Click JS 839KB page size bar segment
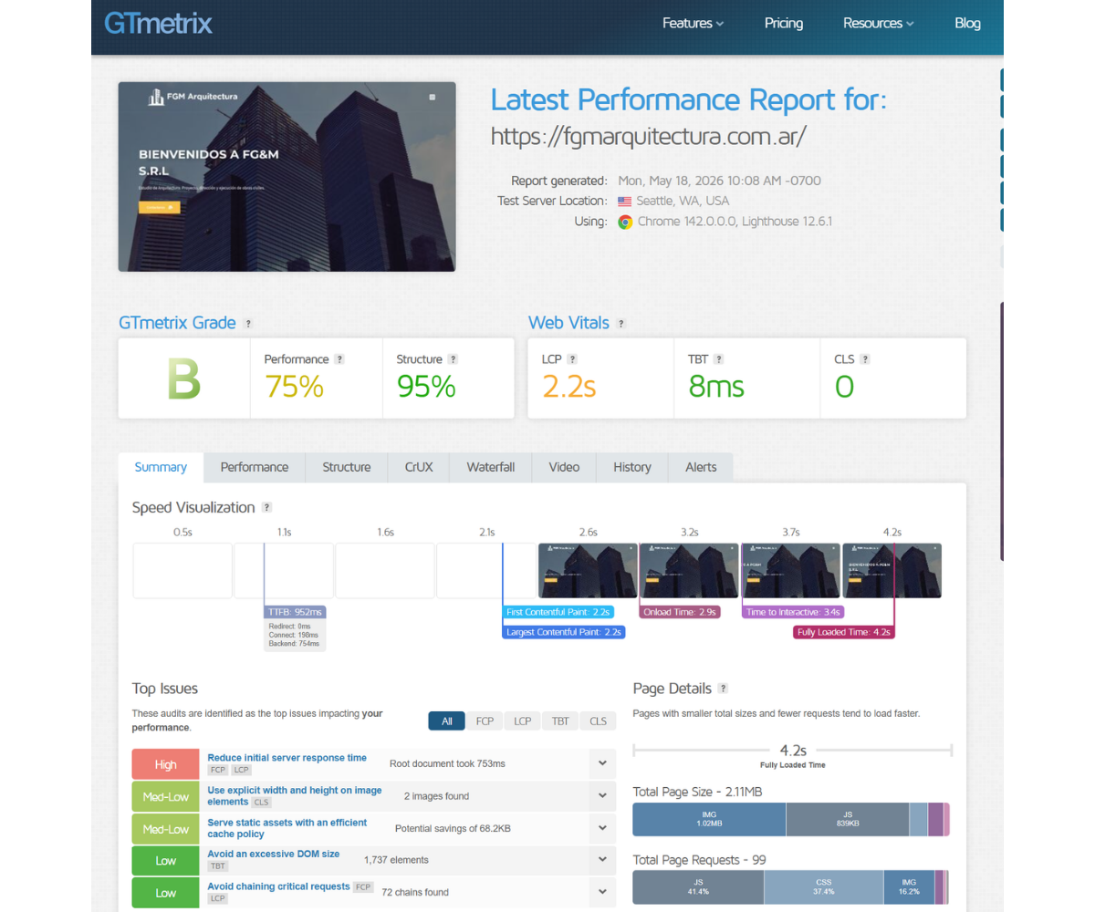The width and height of the screenshot is (1095, 912). [848, 820]
